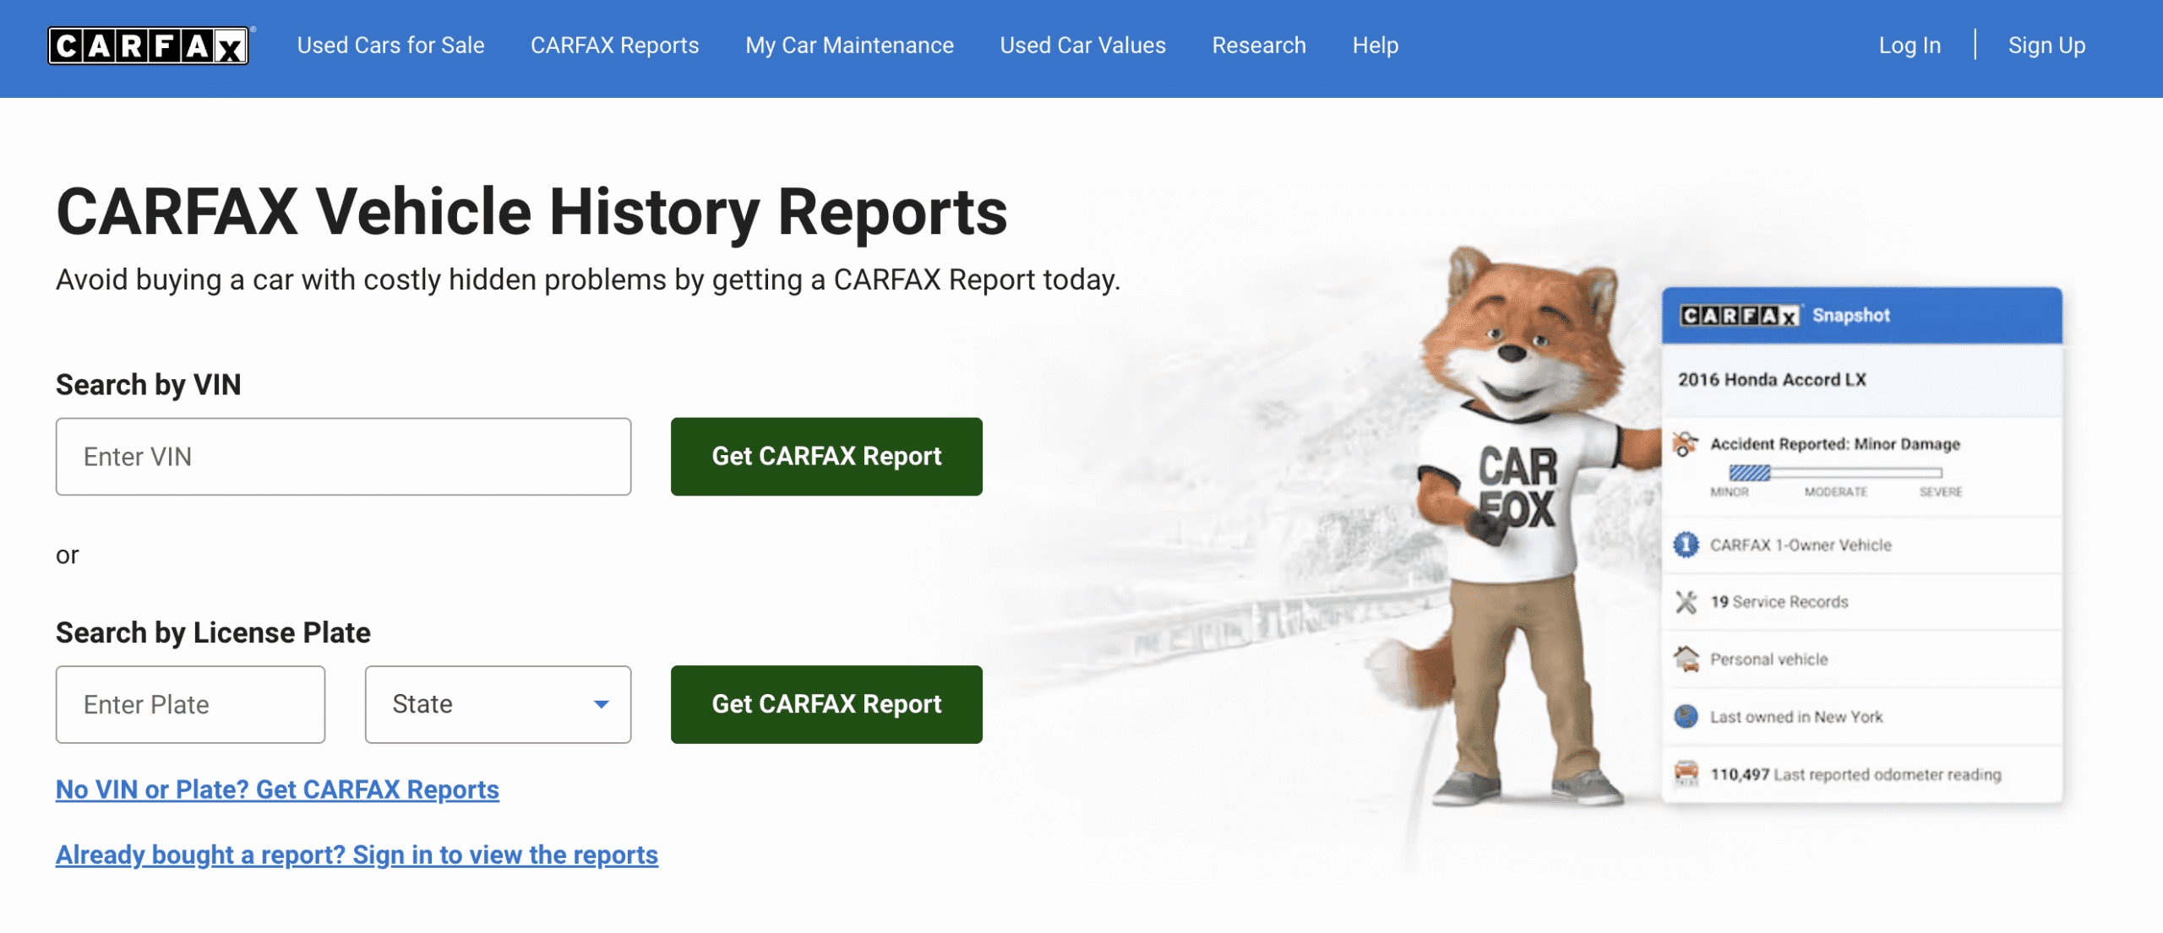This screenshot has height=933, width=2163.
Task: Click the CARFAX logo in the navigation bar
Action: click(x=148, y=46)
